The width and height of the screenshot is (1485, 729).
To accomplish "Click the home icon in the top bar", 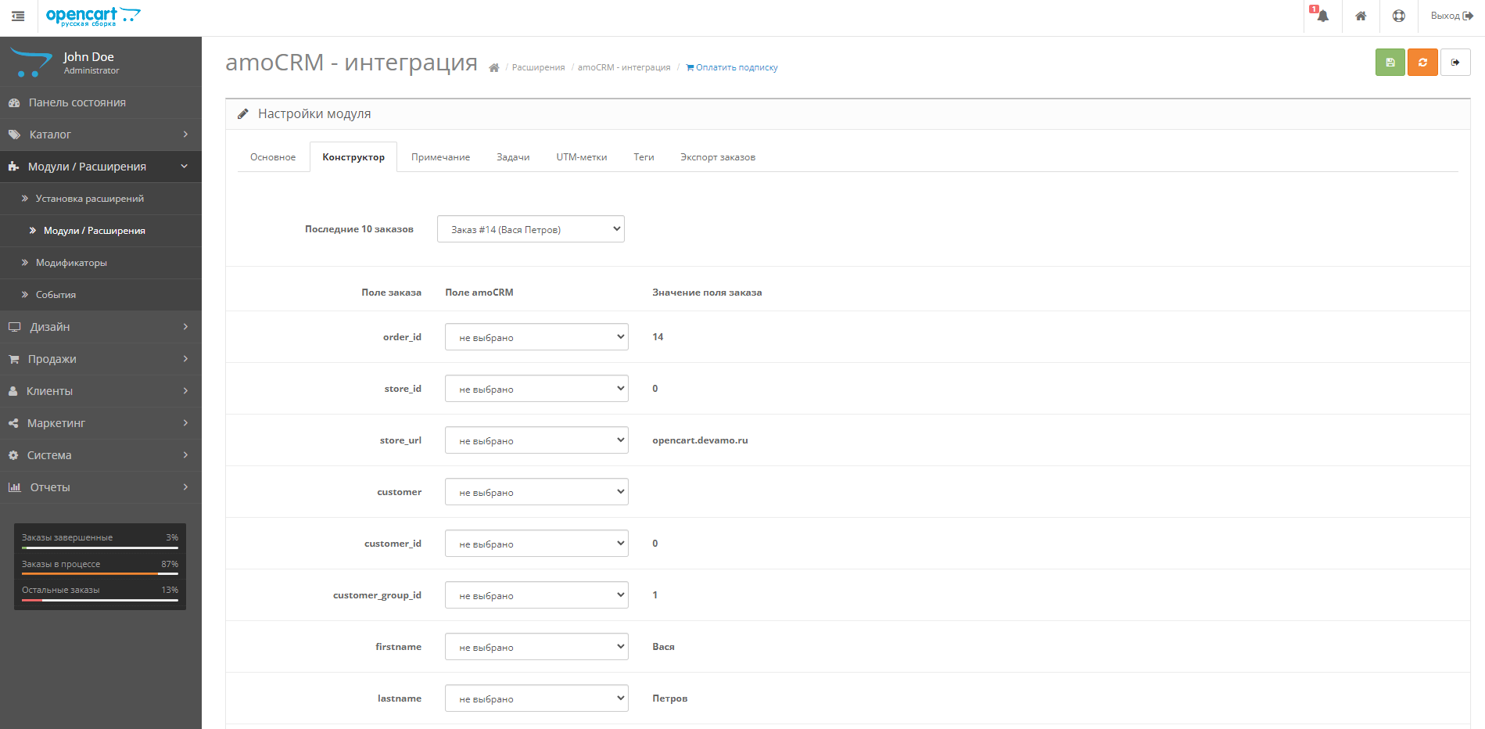I will [x=1361, y=16].
